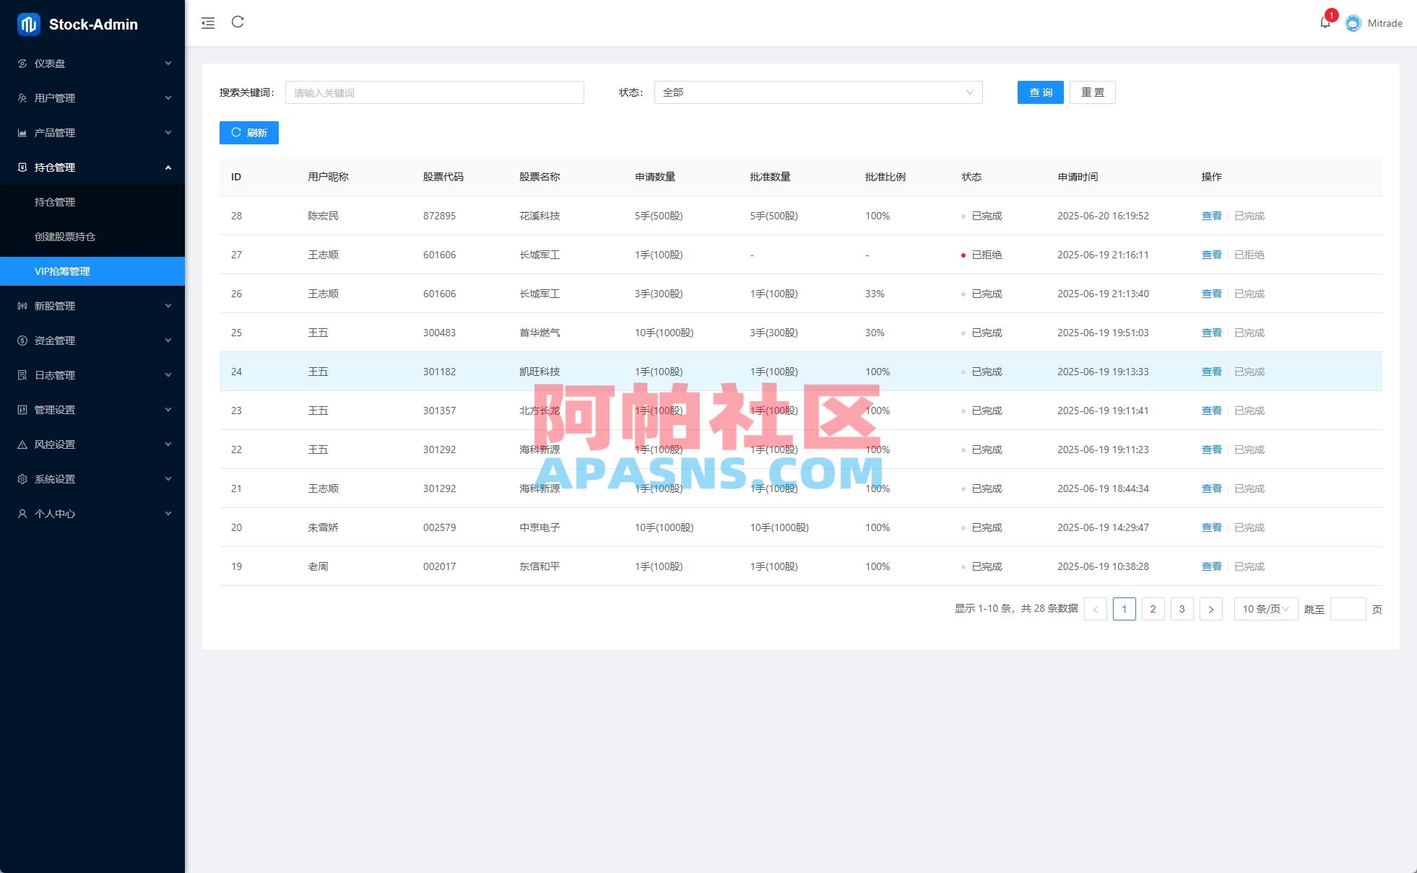
Task: Select the 仪表盘 dashboard icon in sidebar
Action: 22,63
